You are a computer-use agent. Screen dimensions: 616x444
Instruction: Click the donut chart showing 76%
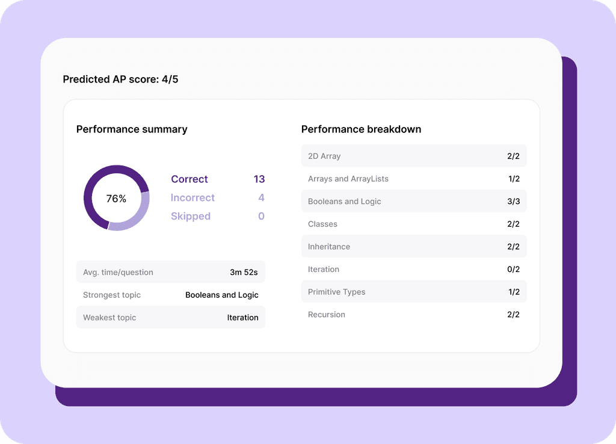click(x=117, y=197)
